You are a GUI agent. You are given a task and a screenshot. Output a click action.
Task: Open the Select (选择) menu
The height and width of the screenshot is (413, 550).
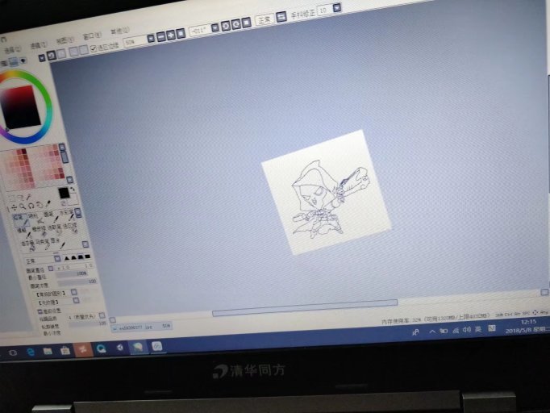12,49
